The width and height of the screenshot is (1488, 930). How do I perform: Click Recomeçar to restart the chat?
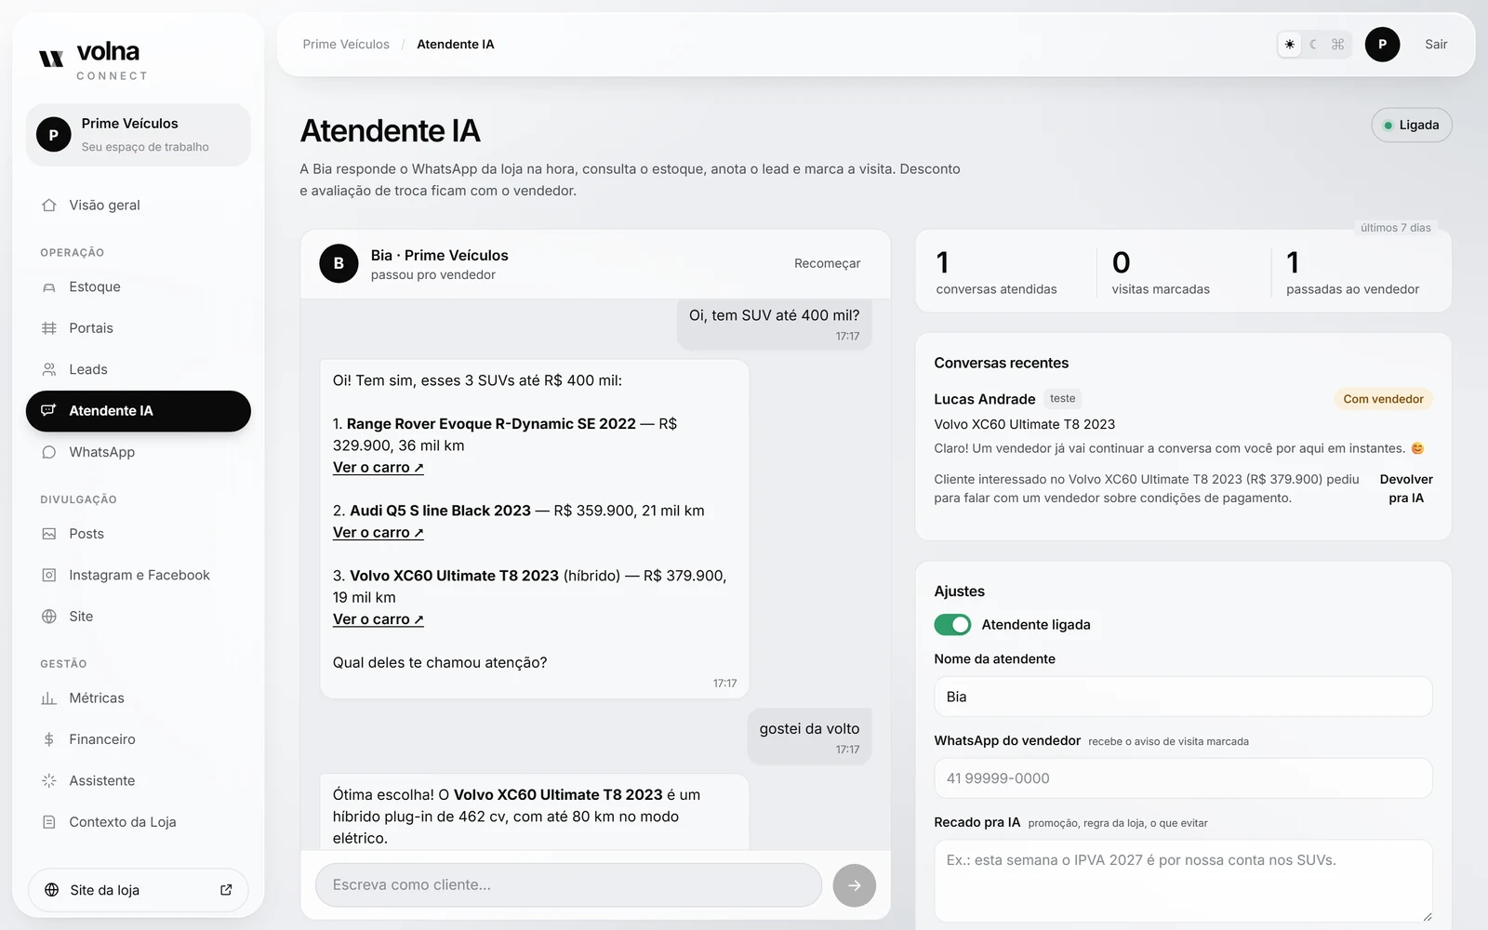pos(827,264)
